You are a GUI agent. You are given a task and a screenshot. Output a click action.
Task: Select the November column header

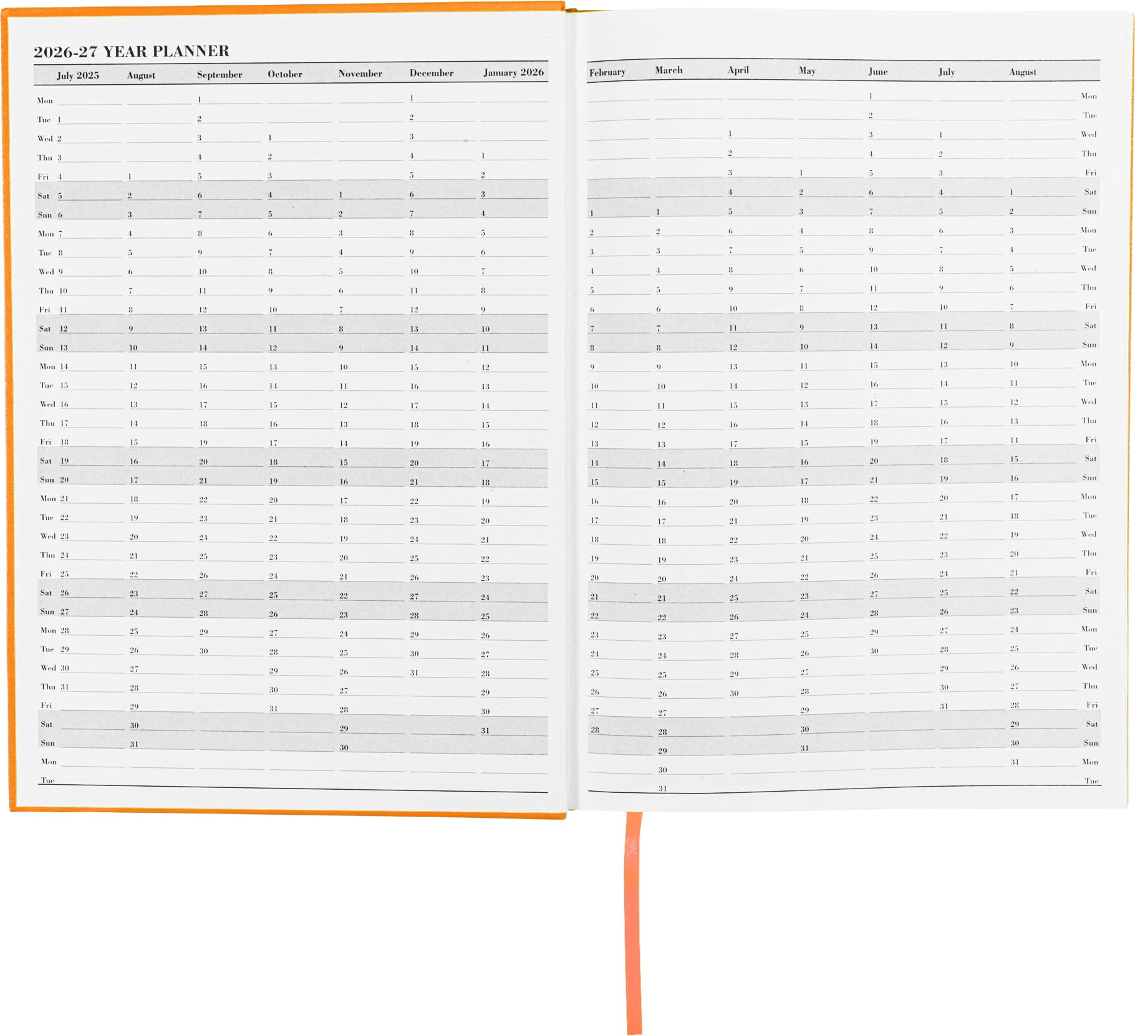pyautogui.click(x=360, y=74)
